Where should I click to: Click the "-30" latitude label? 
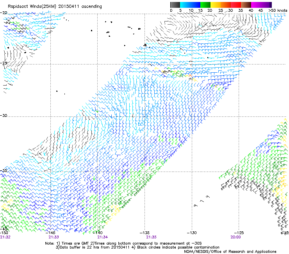click(x=4, y=115)
